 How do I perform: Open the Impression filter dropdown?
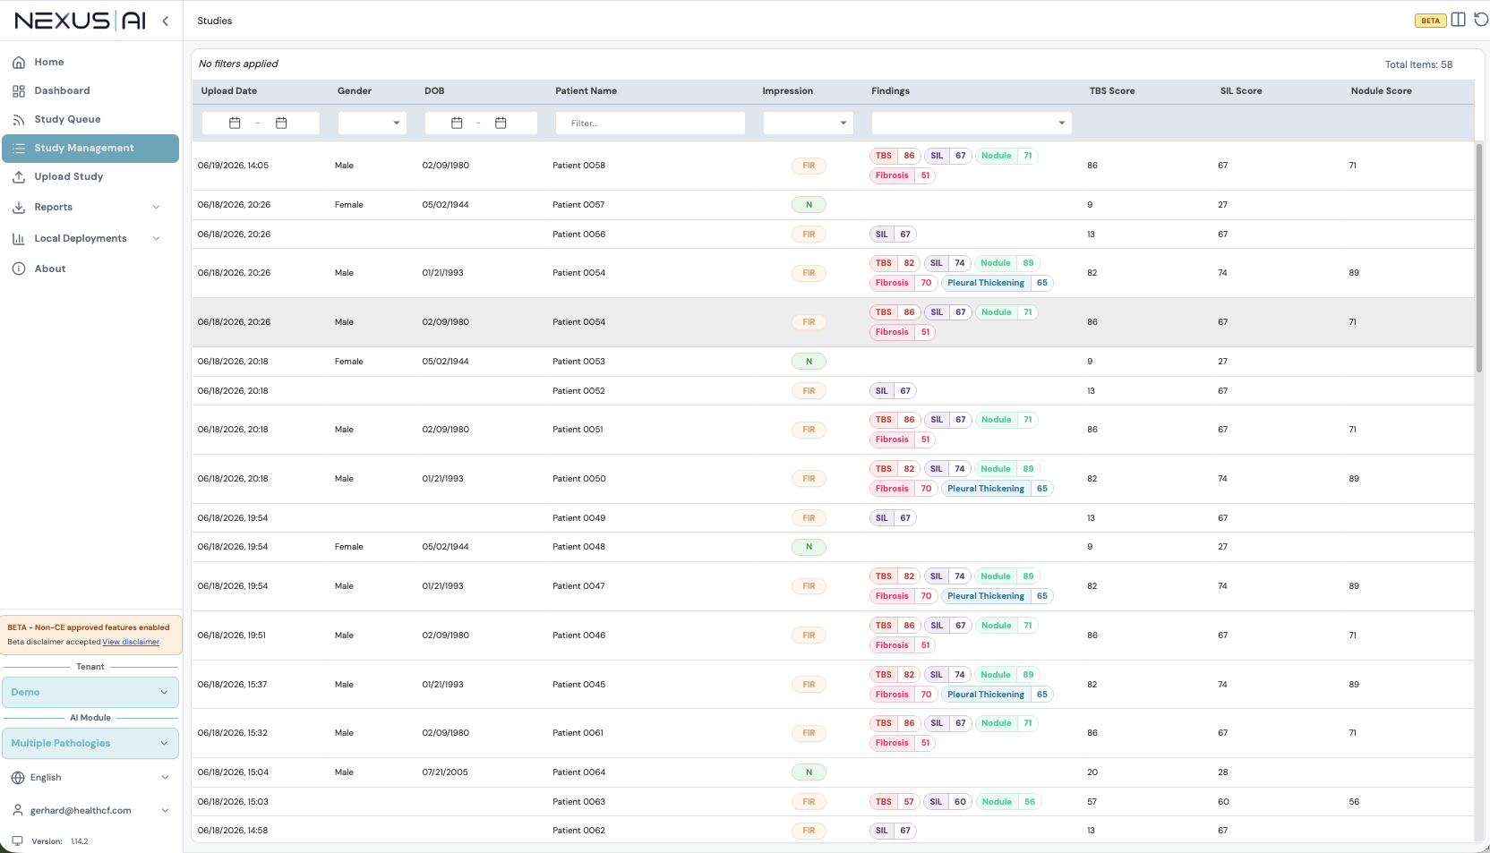[809, 124]
